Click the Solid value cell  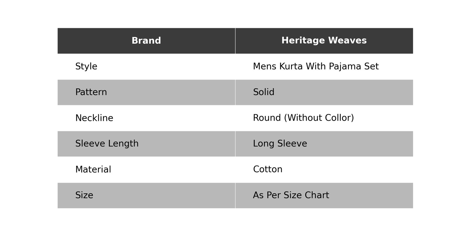click(x=264, y=92)
